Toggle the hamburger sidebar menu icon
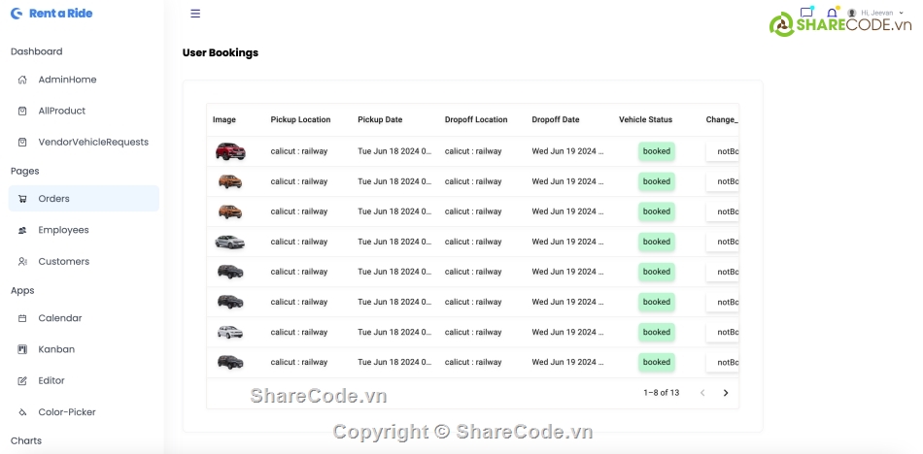 (195, 14)
